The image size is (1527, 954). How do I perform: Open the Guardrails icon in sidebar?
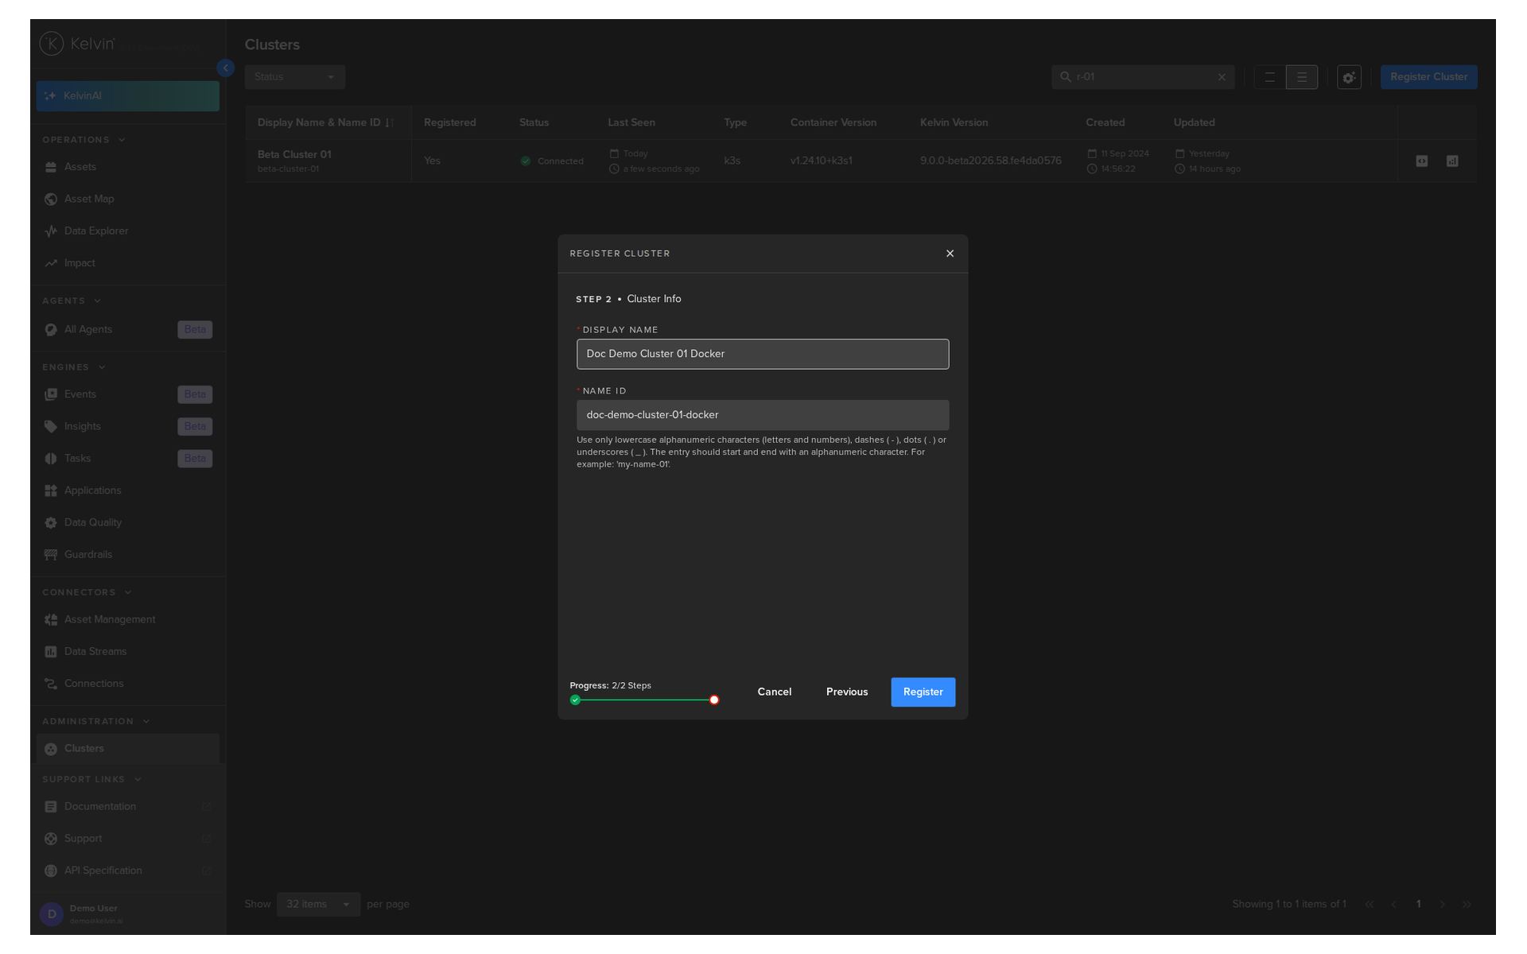point(51,555)
